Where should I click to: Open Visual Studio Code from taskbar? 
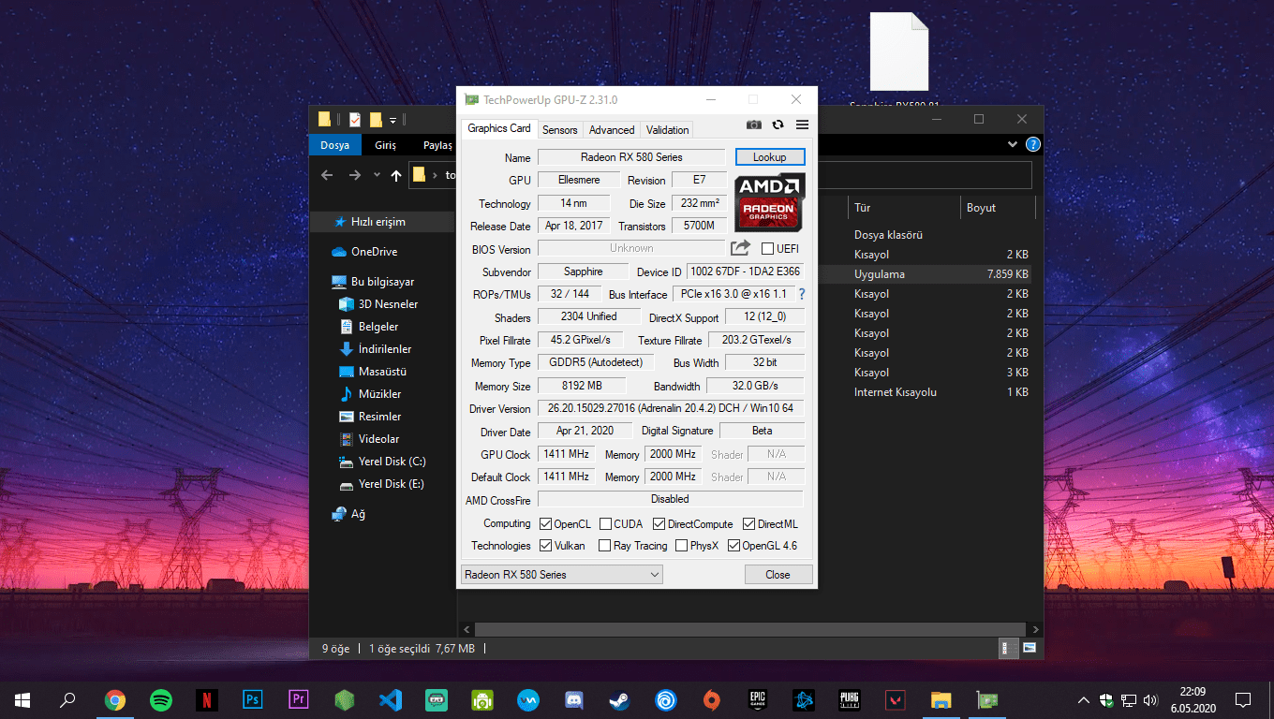(x=391, y=699)
